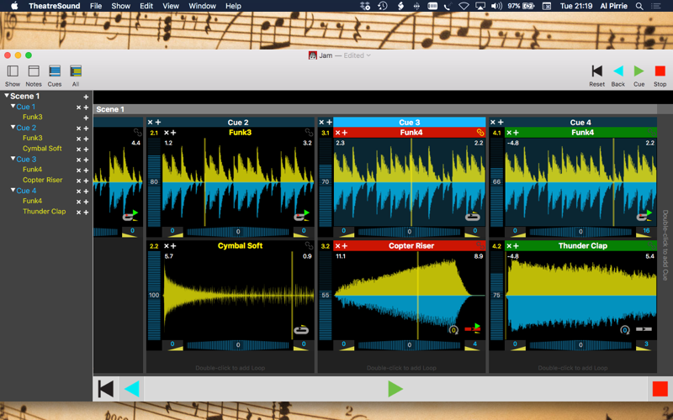
Task: Click grey play-mode icon on Thunder Clap
Action: [x=644, y=329]
